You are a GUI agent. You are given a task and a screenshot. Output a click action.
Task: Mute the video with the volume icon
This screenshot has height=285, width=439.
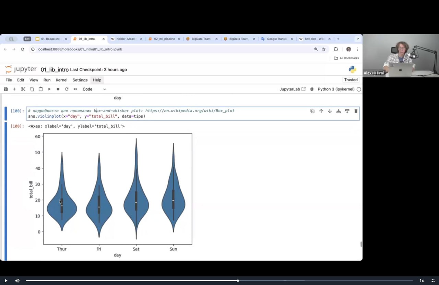tap(17, 281)
